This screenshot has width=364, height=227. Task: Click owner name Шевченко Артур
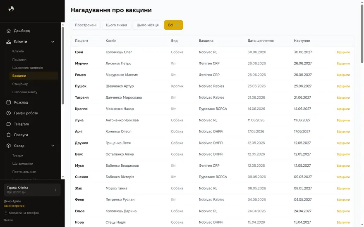click(x=120, y=86)
